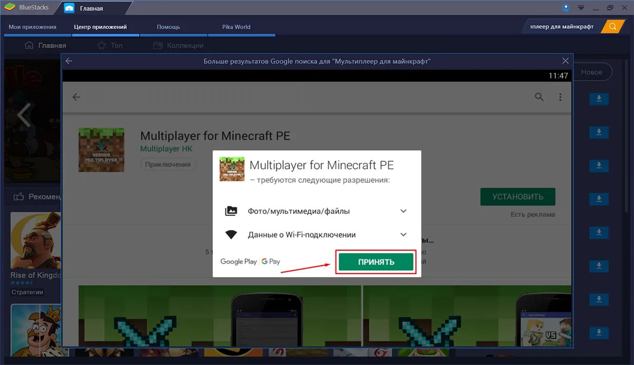Click the Multiplayer for Minecraft PE dialog title

(321, 165)
